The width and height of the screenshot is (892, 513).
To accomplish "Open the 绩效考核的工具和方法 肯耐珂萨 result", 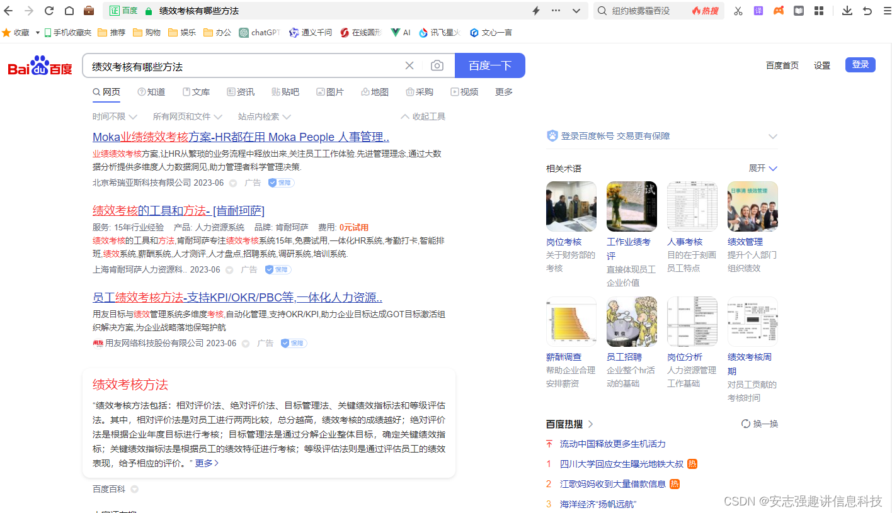I will pyautogui.click(x=178, y=211).
